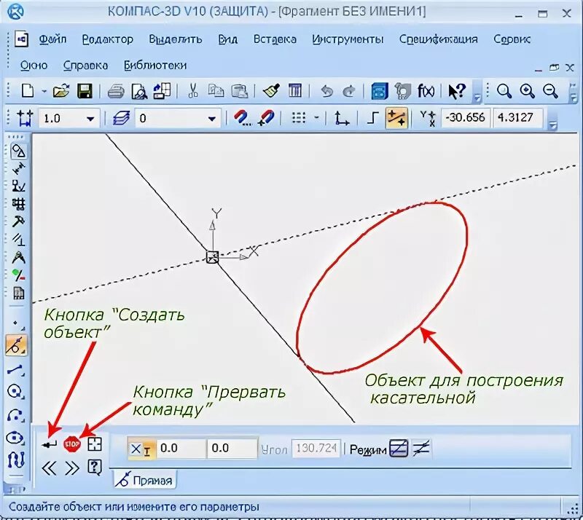Open the help question button in the property panel

pyautogui.click(x=95, y=468)
